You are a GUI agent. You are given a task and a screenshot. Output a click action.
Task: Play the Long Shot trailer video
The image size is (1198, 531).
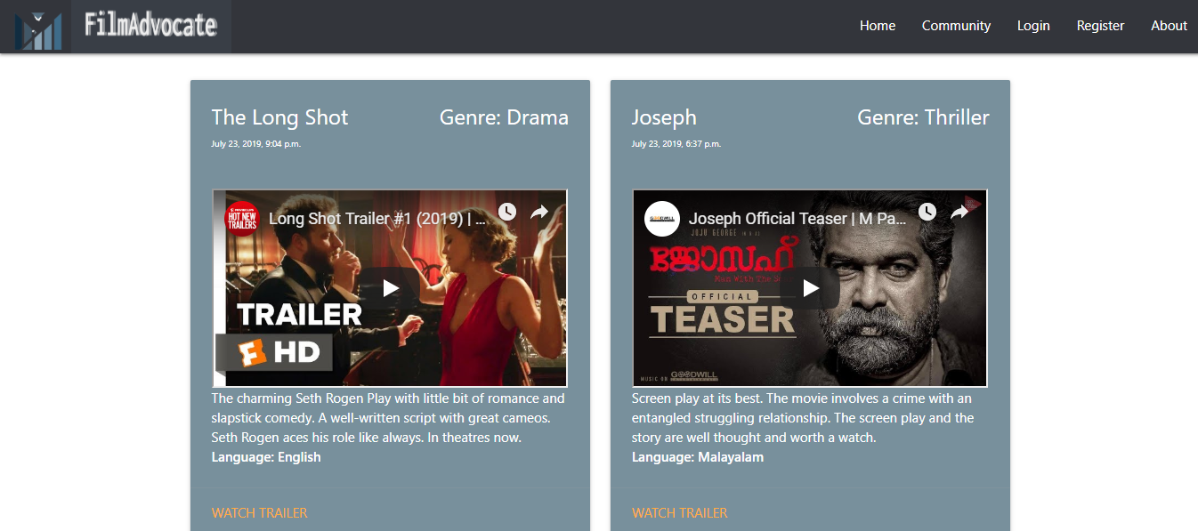click(x=390, y=288)
